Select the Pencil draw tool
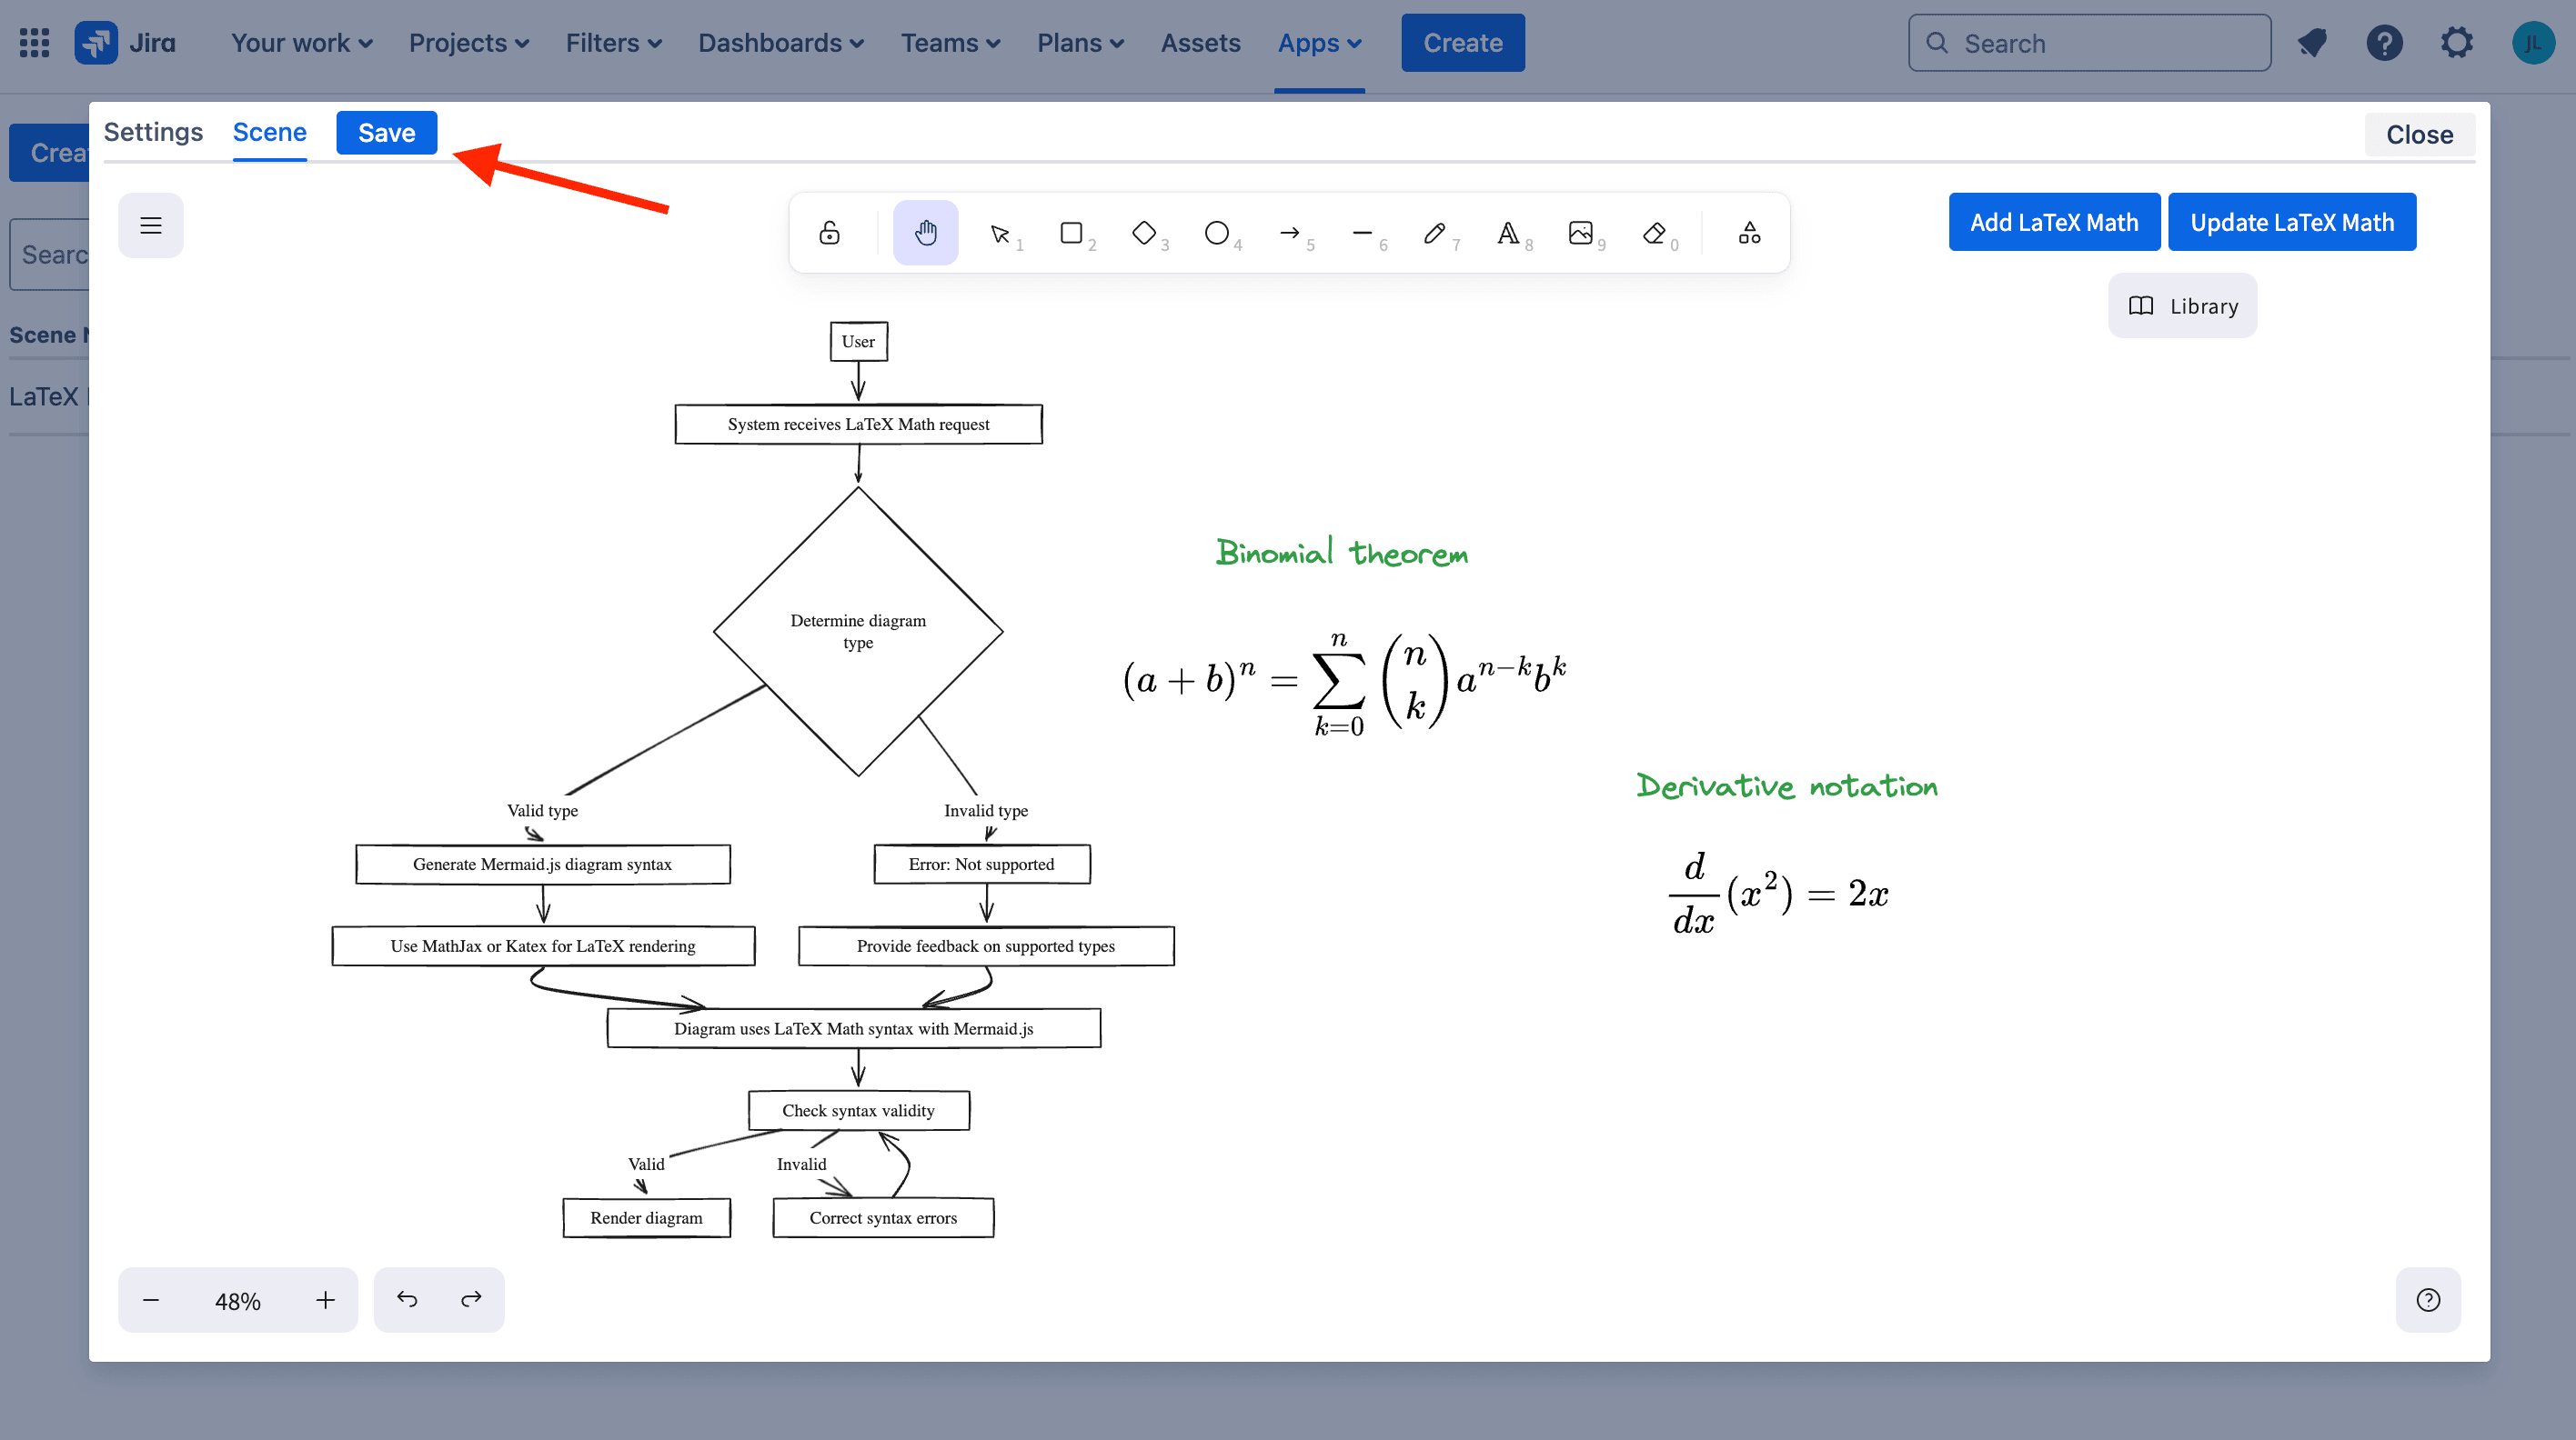 click(1435, 233)
